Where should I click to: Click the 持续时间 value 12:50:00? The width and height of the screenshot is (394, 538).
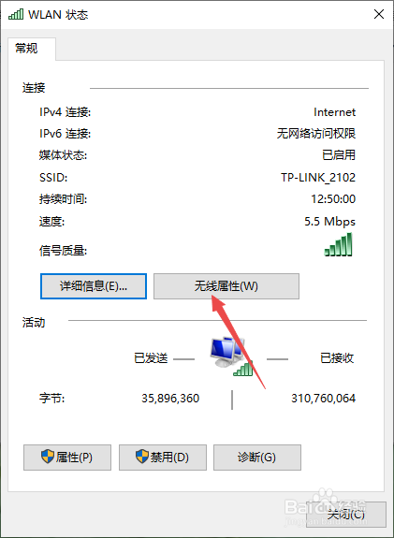pyautogui.click(x=333, y=199)
